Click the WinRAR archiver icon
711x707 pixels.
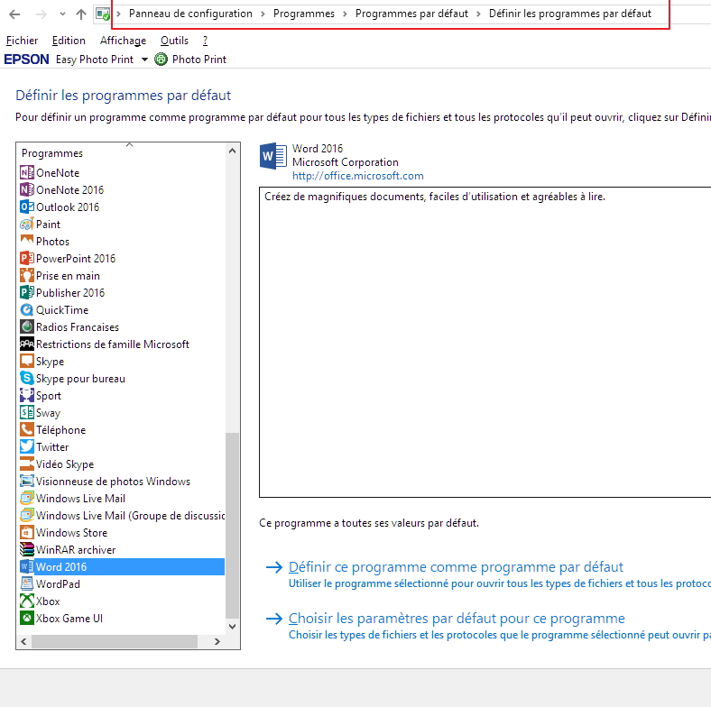pos(27,549)
